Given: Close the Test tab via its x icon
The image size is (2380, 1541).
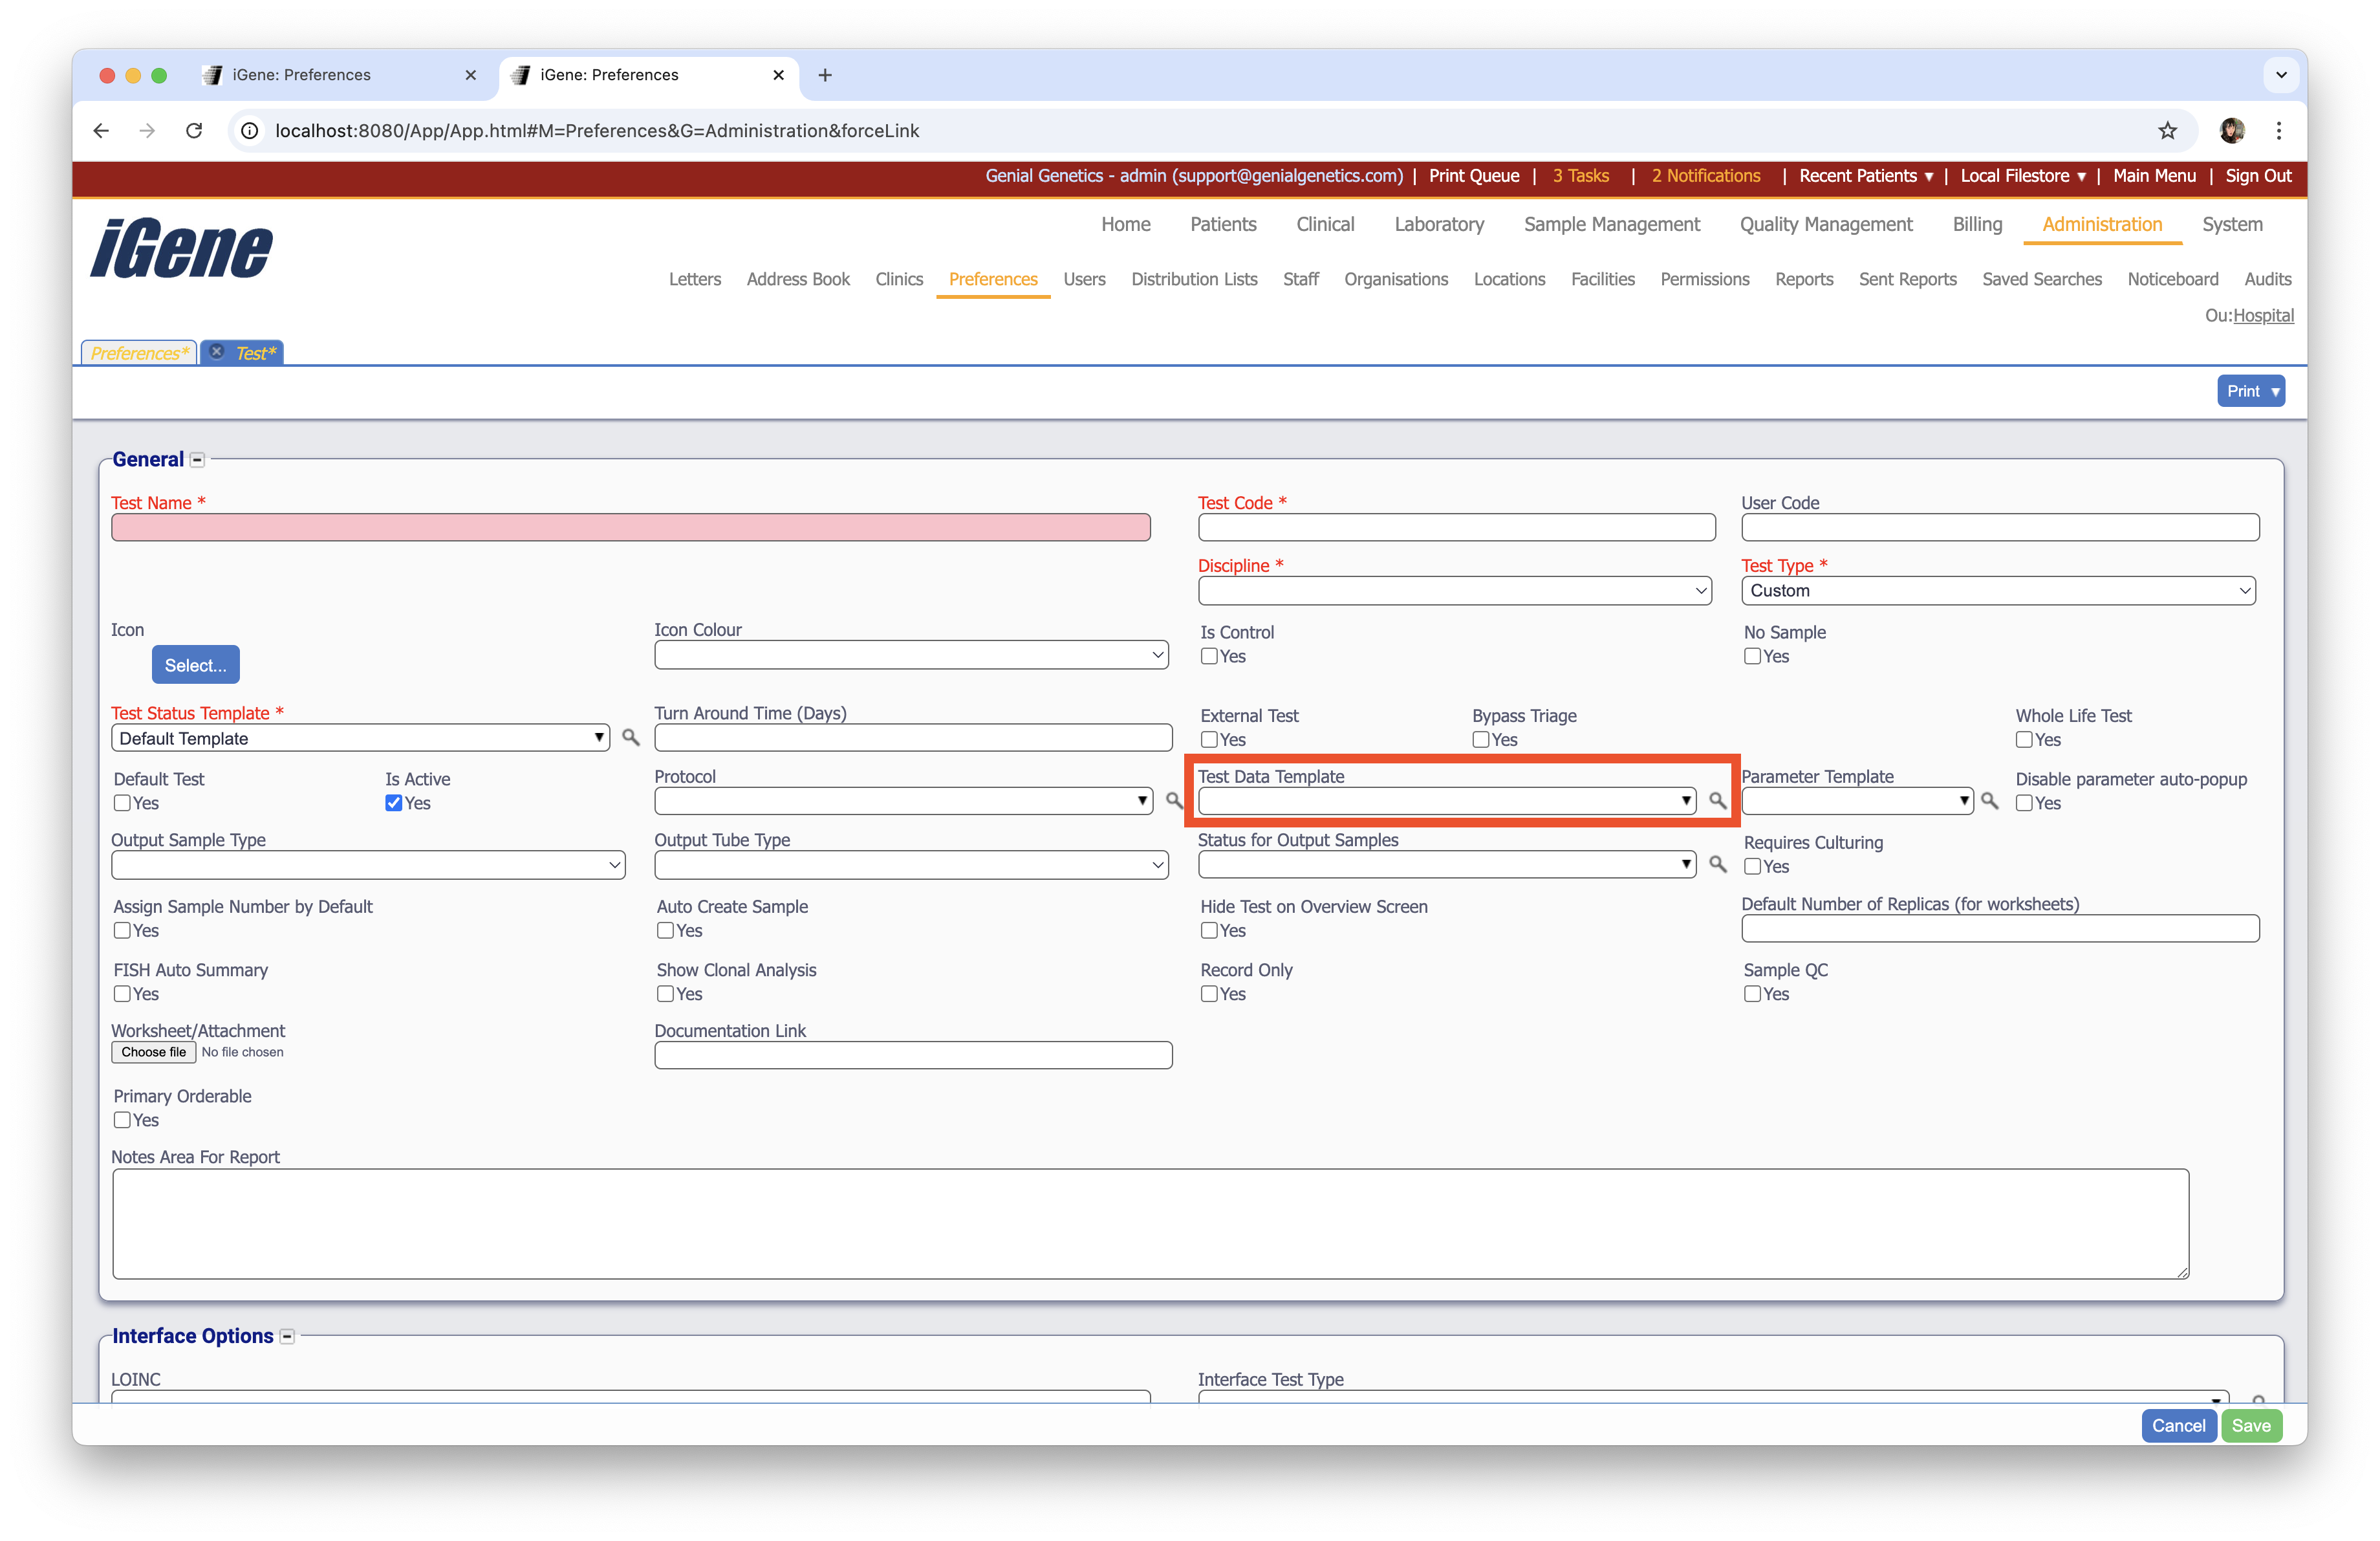Looking at the screenshot, I should tap(217, 352).
